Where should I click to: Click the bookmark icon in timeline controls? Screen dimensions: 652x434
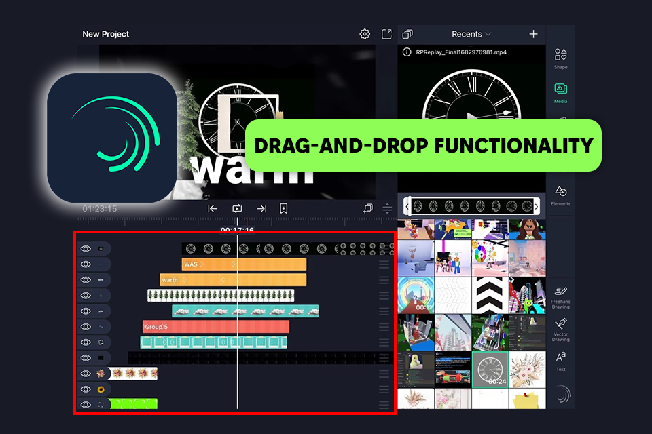click(x=284, y=208)
